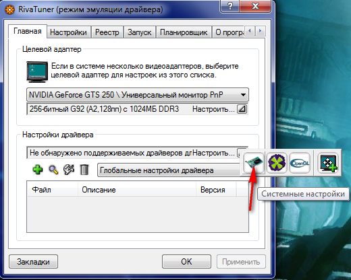Close the RivaTuner window
The image size is (351, 280).
point(255,6)
